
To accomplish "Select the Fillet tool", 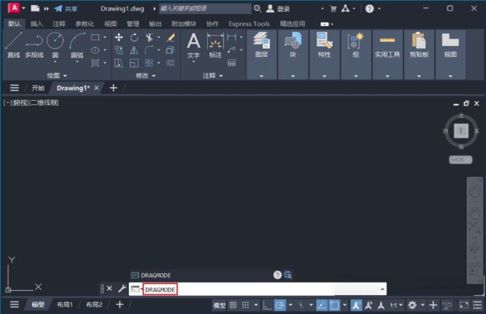I will (149, 50).
